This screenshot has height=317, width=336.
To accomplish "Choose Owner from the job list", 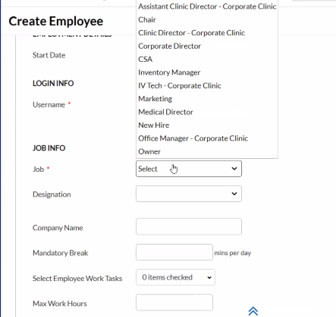I will coord(207,152).
